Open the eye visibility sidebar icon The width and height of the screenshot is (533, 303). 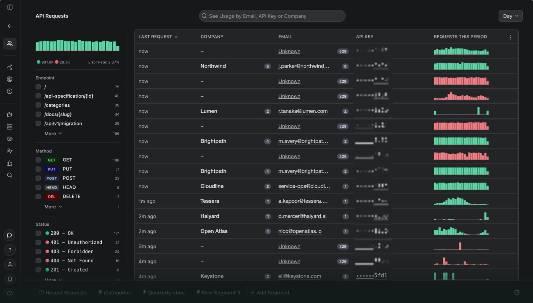10,139
